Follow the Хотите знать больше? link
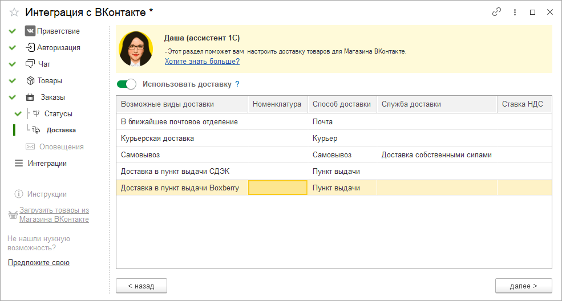 click(x=202, y=61)
